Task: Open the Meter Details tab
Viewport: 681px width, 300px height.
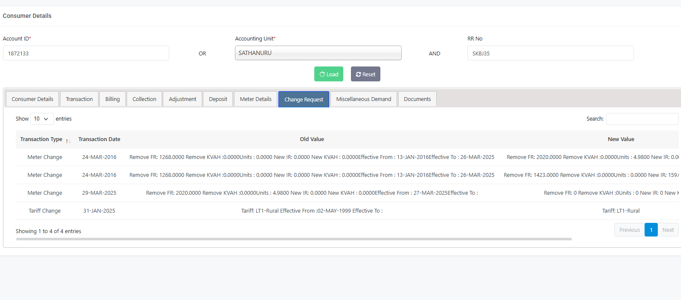Action: (256, 99)
